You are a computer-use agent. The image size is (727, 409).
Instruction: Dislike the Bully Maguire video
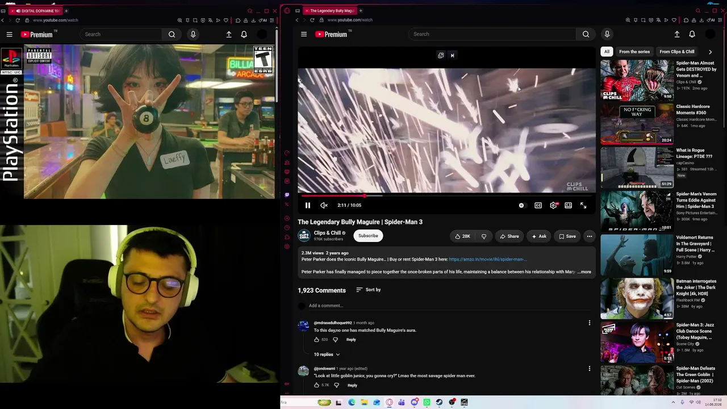[484, 236]
